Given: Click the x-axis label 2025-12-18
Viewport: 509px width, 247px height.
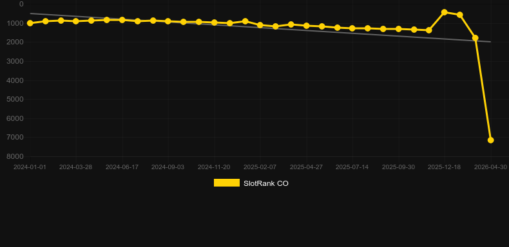Looking at the screenshot, I should coord(445,167).
